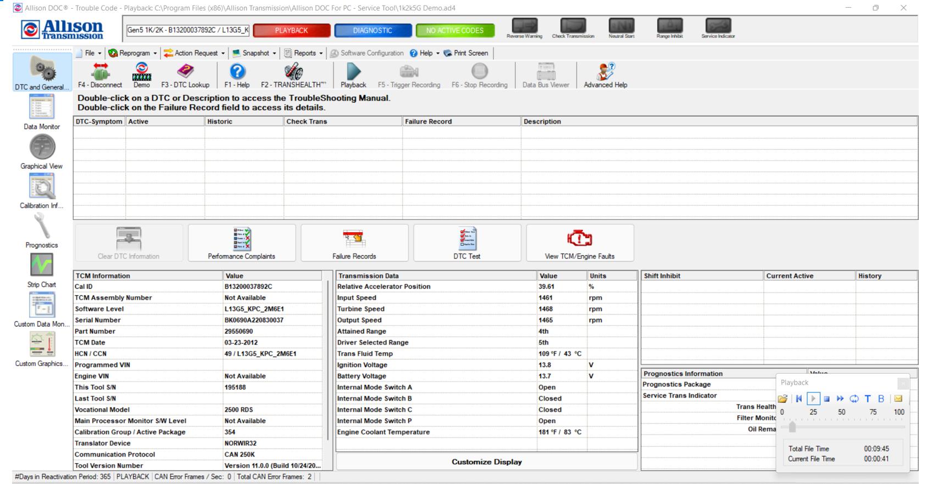927x484 pixels.
Task: Click Print Screen menu item
Action: pyautogui.click(x=466, y=53)
